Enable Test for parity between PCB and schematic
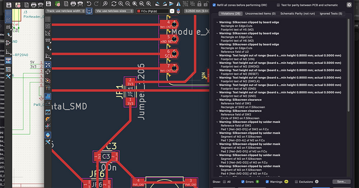This screenshot has width=359, height=188. pyautogui.click(x=278, y=5)
